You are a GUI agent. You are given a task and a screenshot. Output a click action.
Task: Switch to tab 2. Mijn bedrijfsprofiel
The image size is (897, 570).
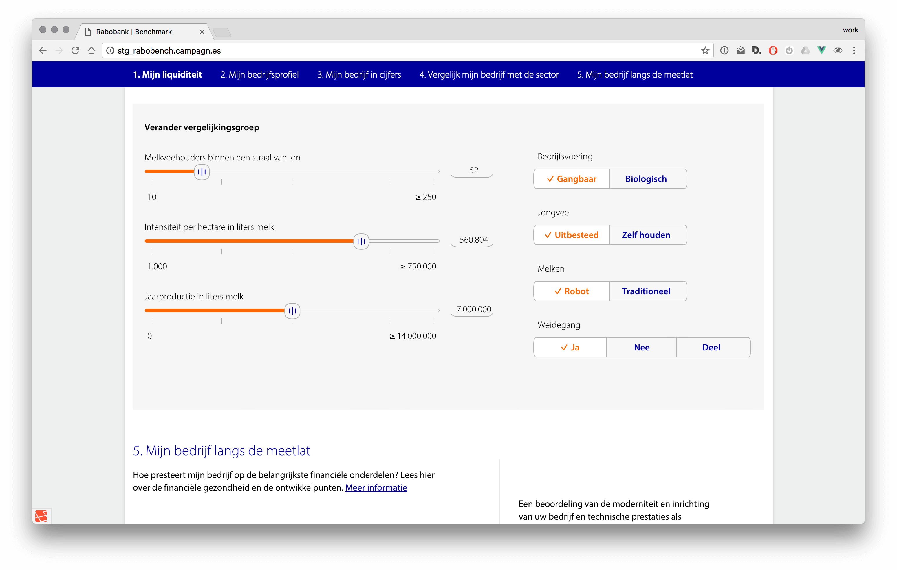coord(260,74)
